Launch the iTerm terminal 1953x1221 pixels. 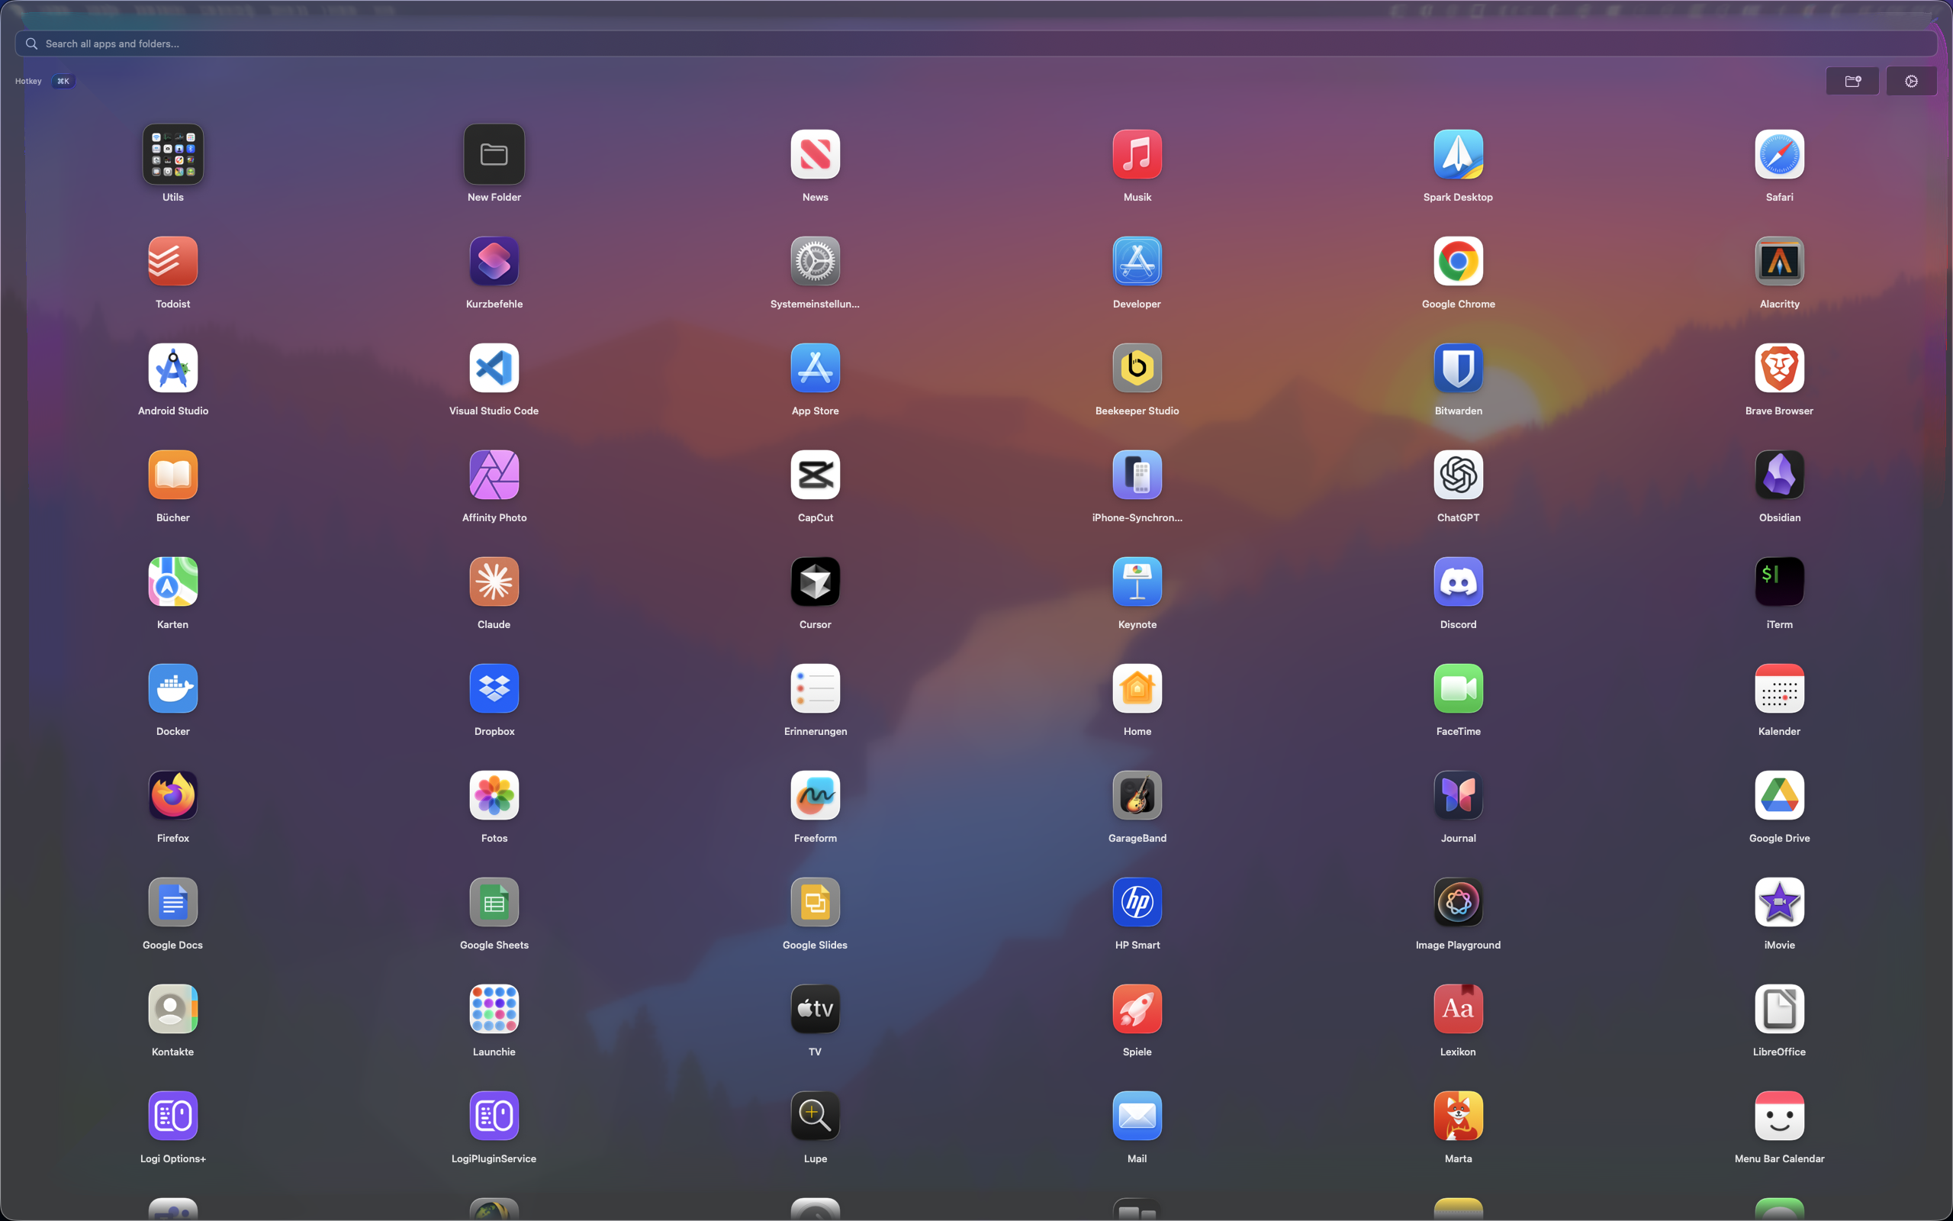(x=1779, y=582)
